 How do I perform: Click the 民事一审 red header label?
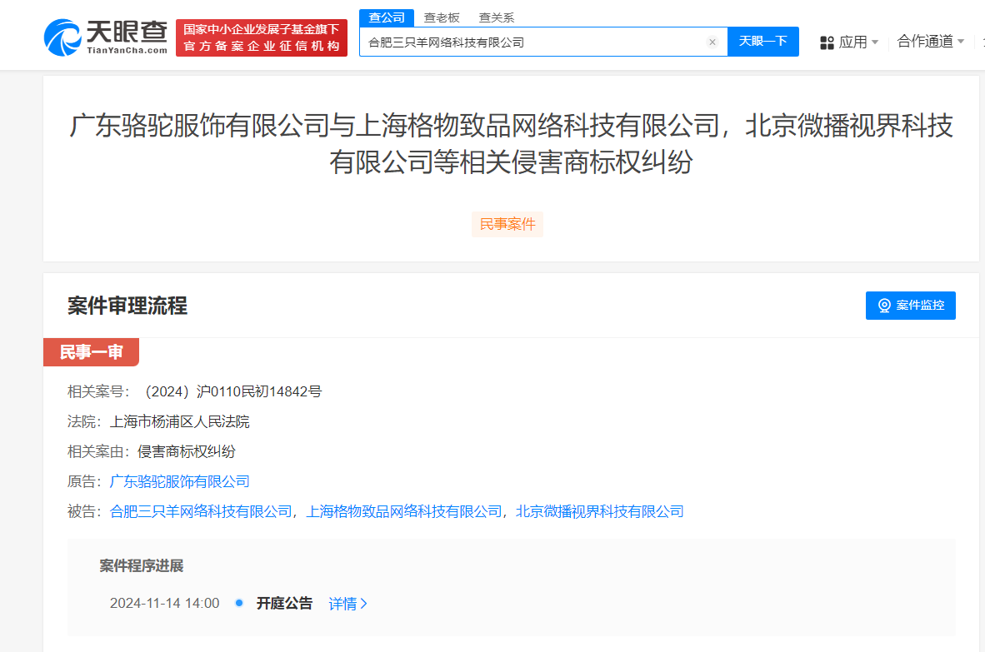[91, 352]
